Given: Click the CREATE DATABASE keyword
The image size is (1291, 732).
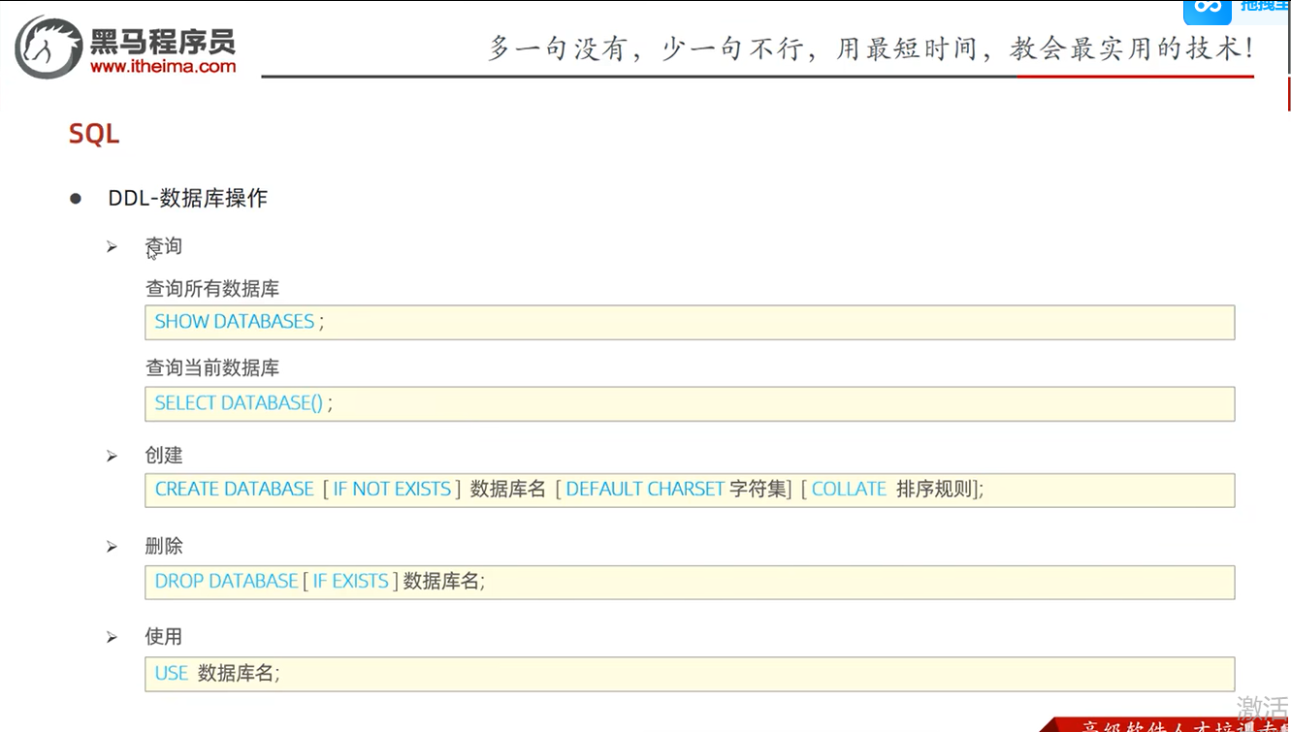Looking at the screenshot, I should (x=235, y=490).
